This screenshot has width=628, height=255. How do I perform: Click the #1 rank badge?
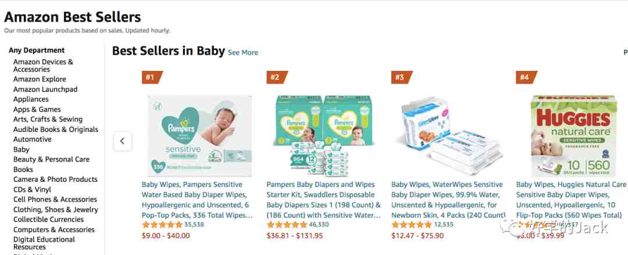click(152, 77)
